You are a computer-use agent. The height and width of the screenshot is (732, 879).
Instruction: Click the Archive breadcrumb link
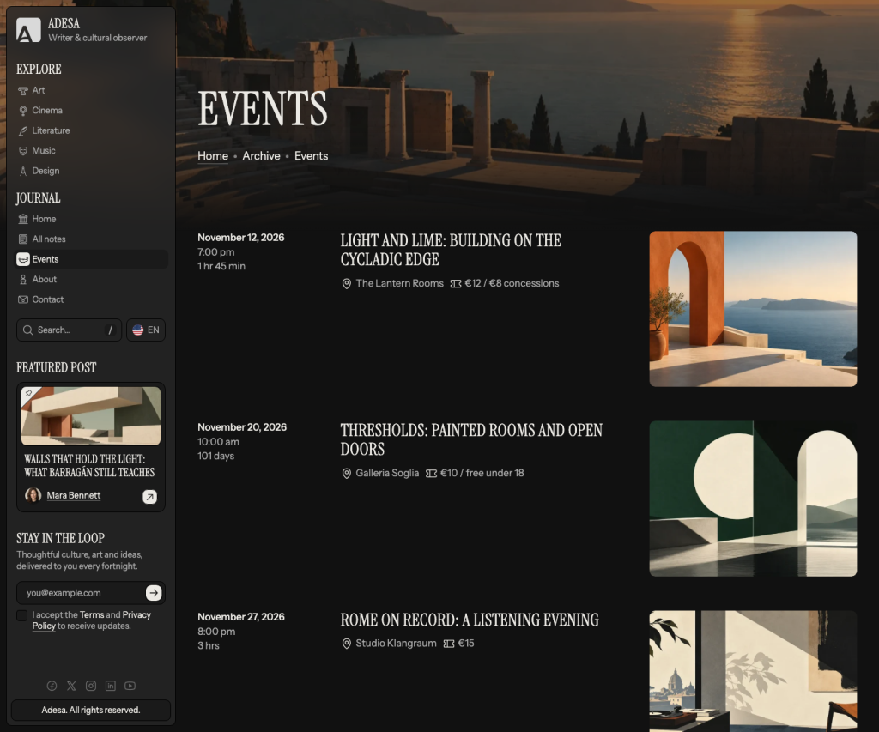pyautogui.click(x=261, y=156)
